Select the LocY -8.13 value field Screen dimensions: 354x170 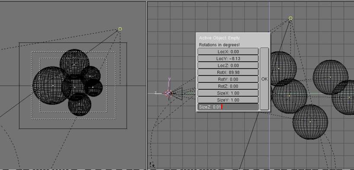click(228, 58)
